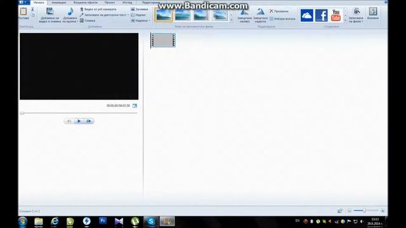Click the red X Remove button
406x228 pixels.
278,11
